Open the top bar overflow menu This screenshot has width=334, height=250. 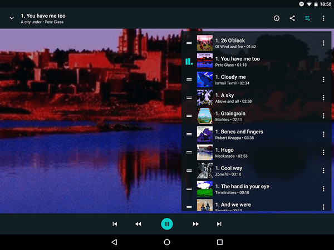pos(323,18)
